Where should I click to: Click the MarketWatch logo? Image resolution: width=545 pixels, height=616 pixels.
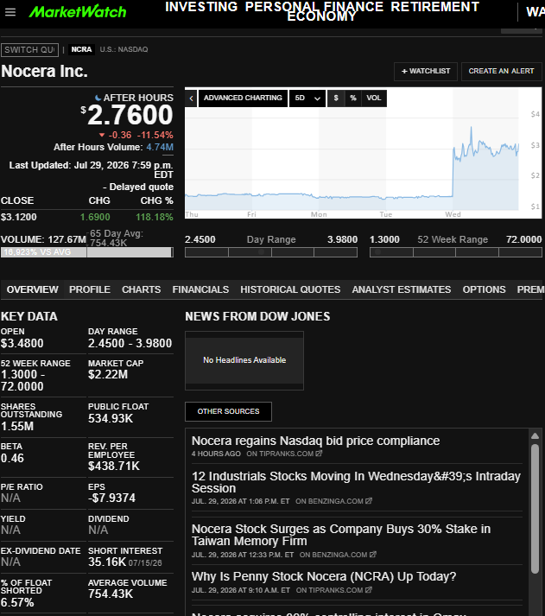78,12
